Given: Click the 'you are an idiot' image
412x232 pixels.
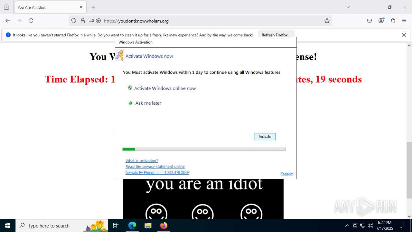Looking at the screenshot, I should (x=203, y=199).
